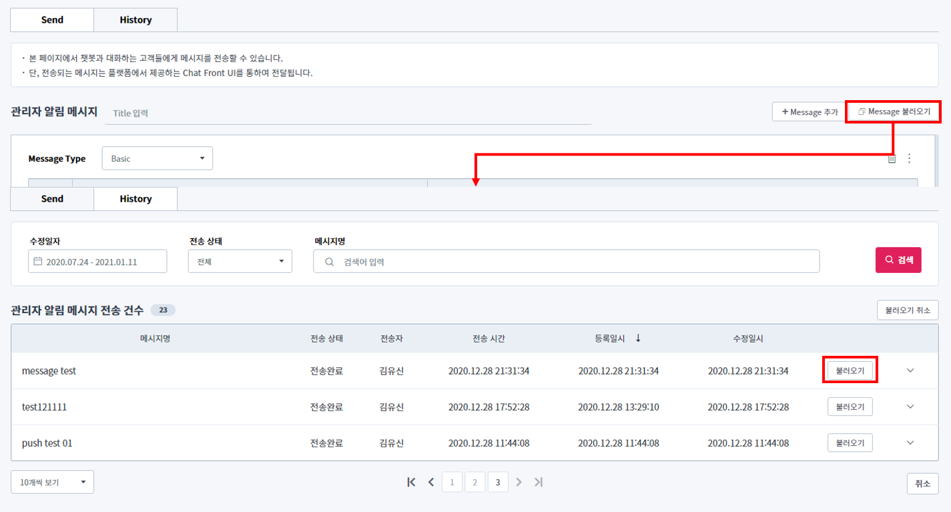Click the Message 추가 button
Screen dimensions: 951x512
click(x=809, y=112)
